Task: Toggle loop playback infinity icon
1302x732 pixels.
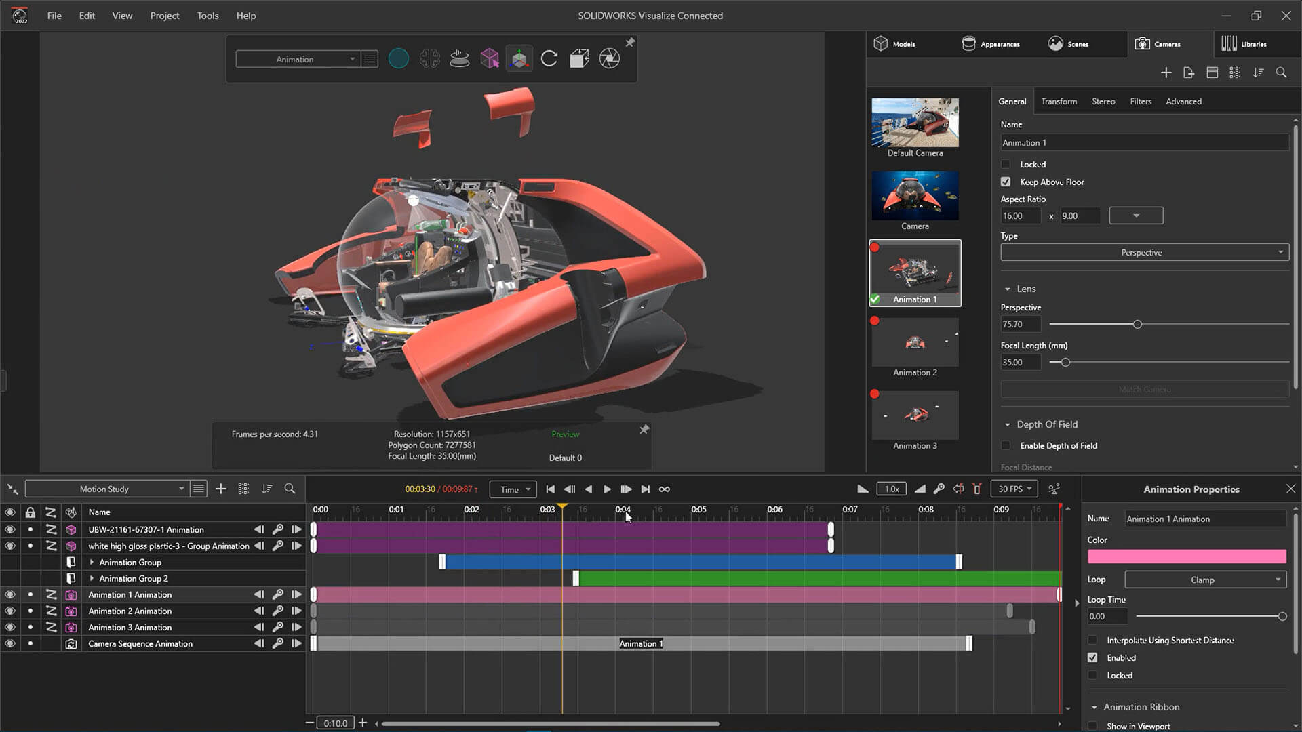Action: point(665,489)
